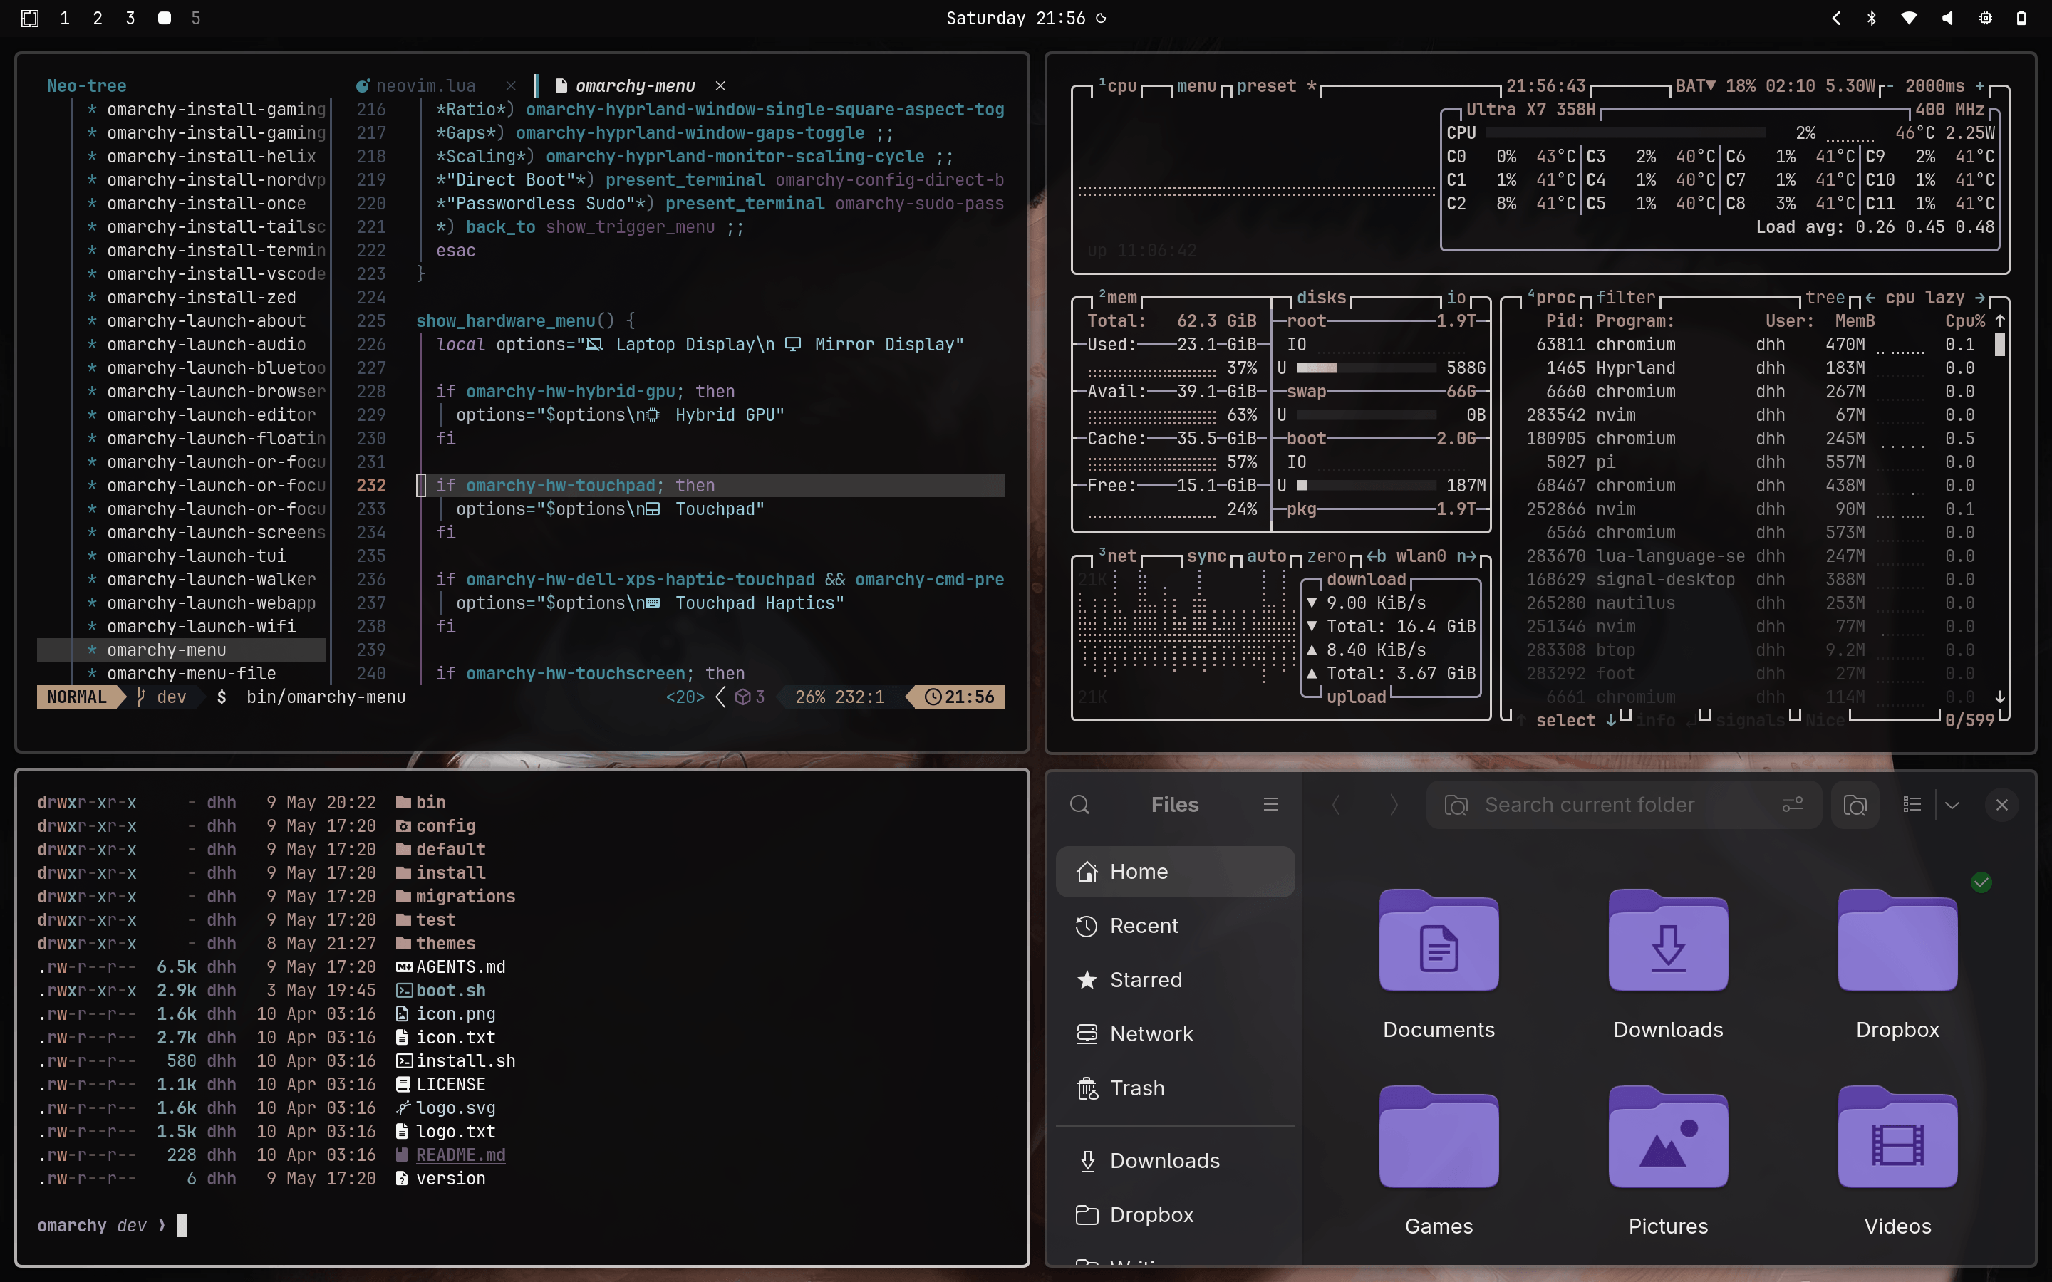Switch to the neovim.lua tab
This screenshot has height=1282, width=2052.
(x=425, y=85)
